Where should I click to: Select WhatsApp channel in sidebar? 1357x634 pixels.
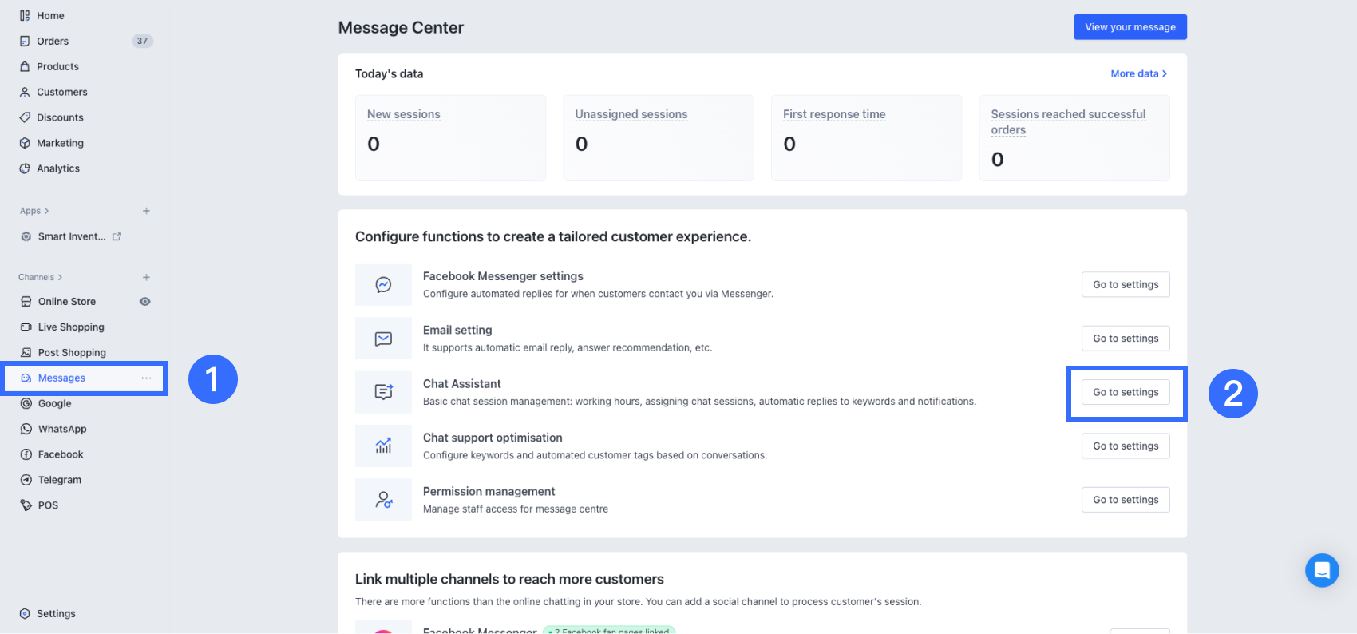(62, 430)
